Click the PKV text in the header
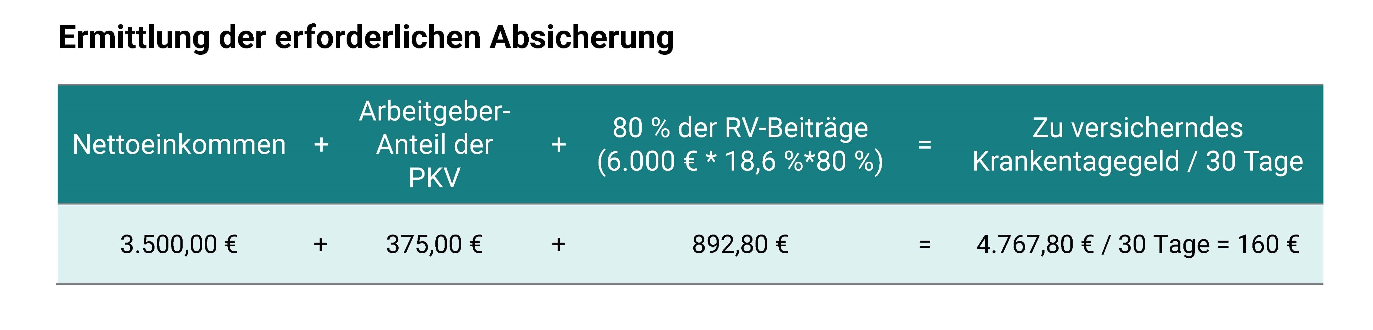This screenshot has height=330, width=1373. click(434, 178)
